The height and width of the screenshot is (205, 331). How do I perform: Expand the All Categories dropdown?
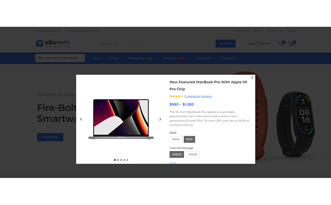(x=112, y=43)
